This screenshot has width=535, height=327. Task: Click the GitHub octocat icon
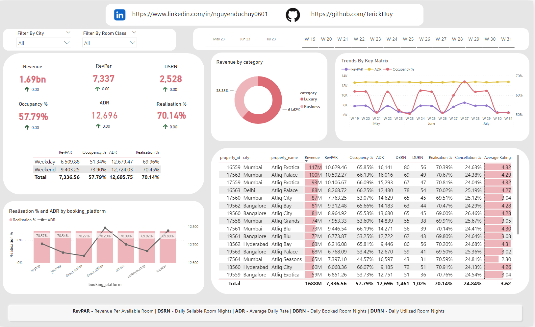pos(293,15)
